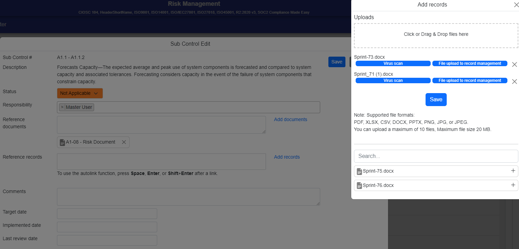Close the Add records panel
This screenshot has height=249, width=519.
pos(516,5)
